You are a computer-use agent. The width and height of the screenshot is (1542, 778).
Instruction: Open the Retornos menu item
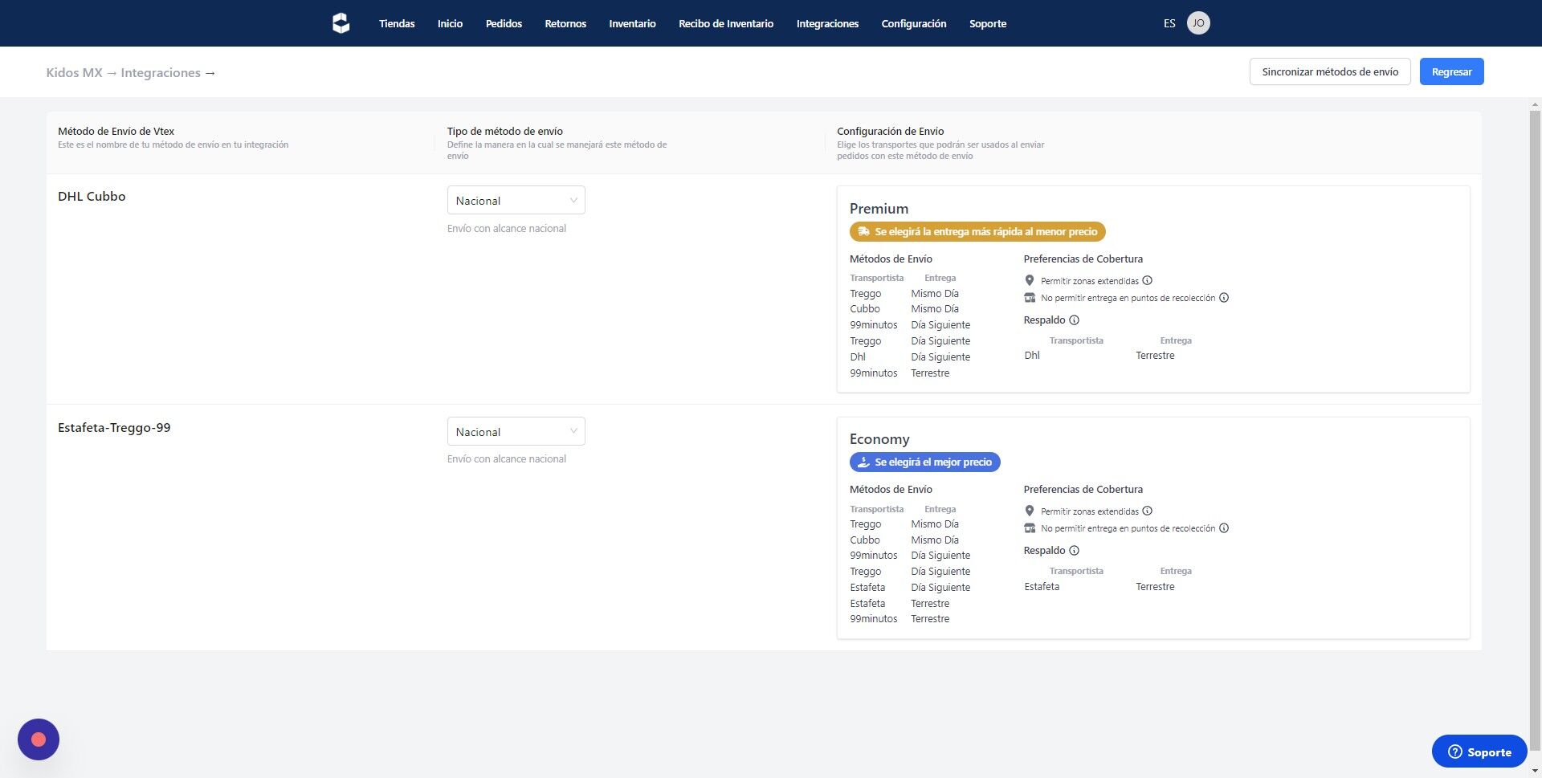tap(565, 23)
